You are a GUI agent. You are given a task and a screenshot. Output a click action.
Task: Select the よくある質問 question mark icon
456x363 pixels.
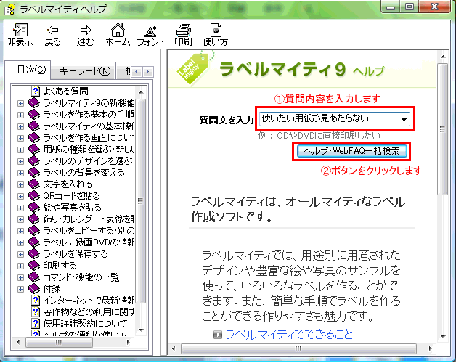point(35,91)
